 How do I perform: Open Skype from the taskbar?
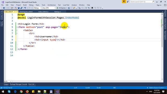click(x=9, y=91)
